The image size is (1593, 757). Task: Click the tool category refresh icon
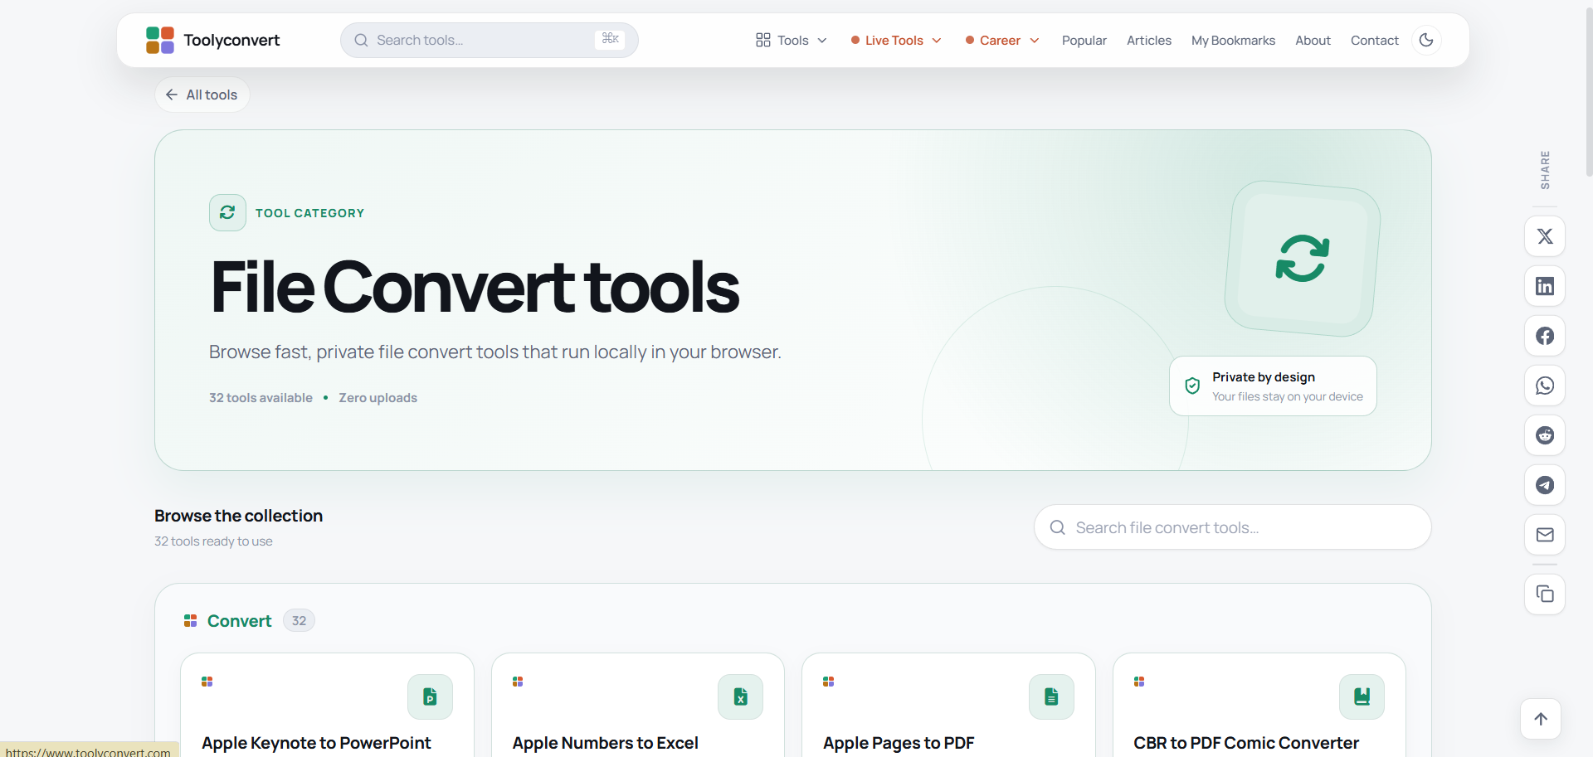[227, 212]
